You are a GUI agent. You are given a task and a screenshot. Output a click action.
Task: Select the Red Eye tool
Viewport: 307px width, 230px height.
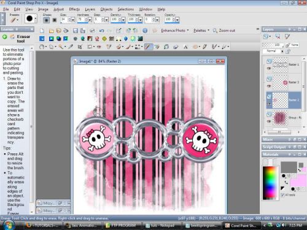[99, 47]
